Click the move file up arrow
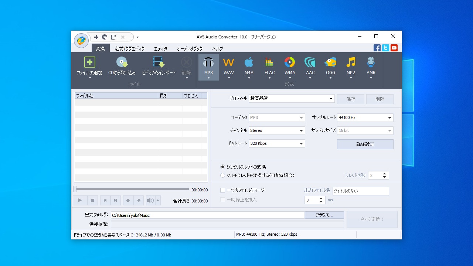This screenshot has height=266, width=473. (128, 200)
